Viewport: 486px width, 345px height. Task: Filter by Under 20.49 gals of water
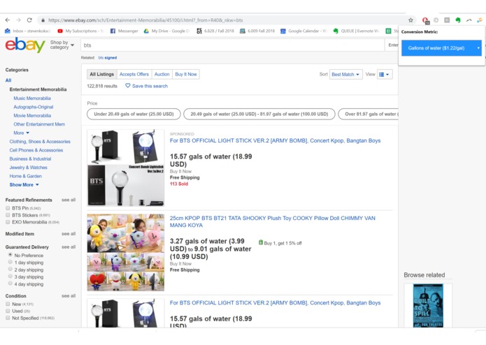134,114
